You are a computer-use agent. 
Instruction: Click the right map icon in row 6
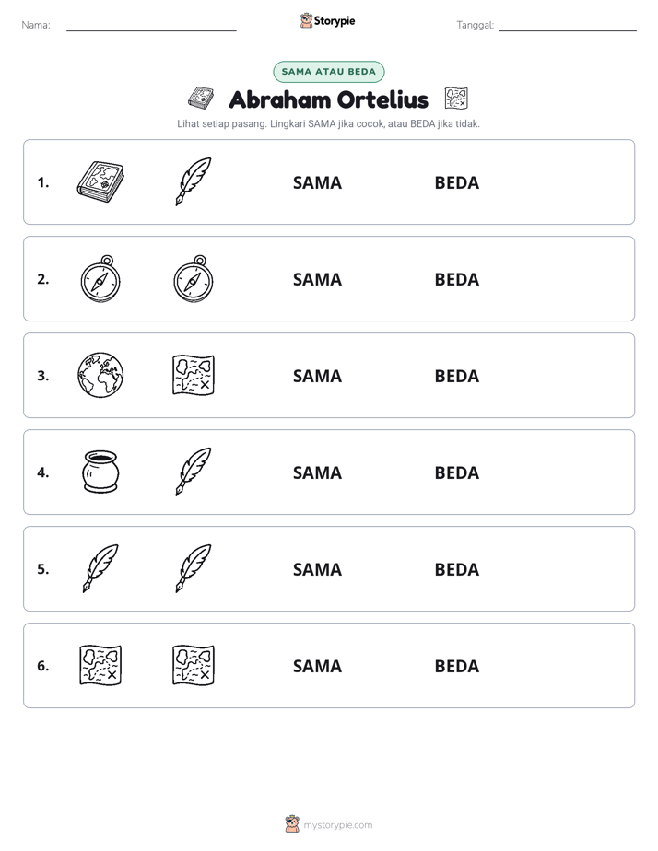click(x=194, y=665)
